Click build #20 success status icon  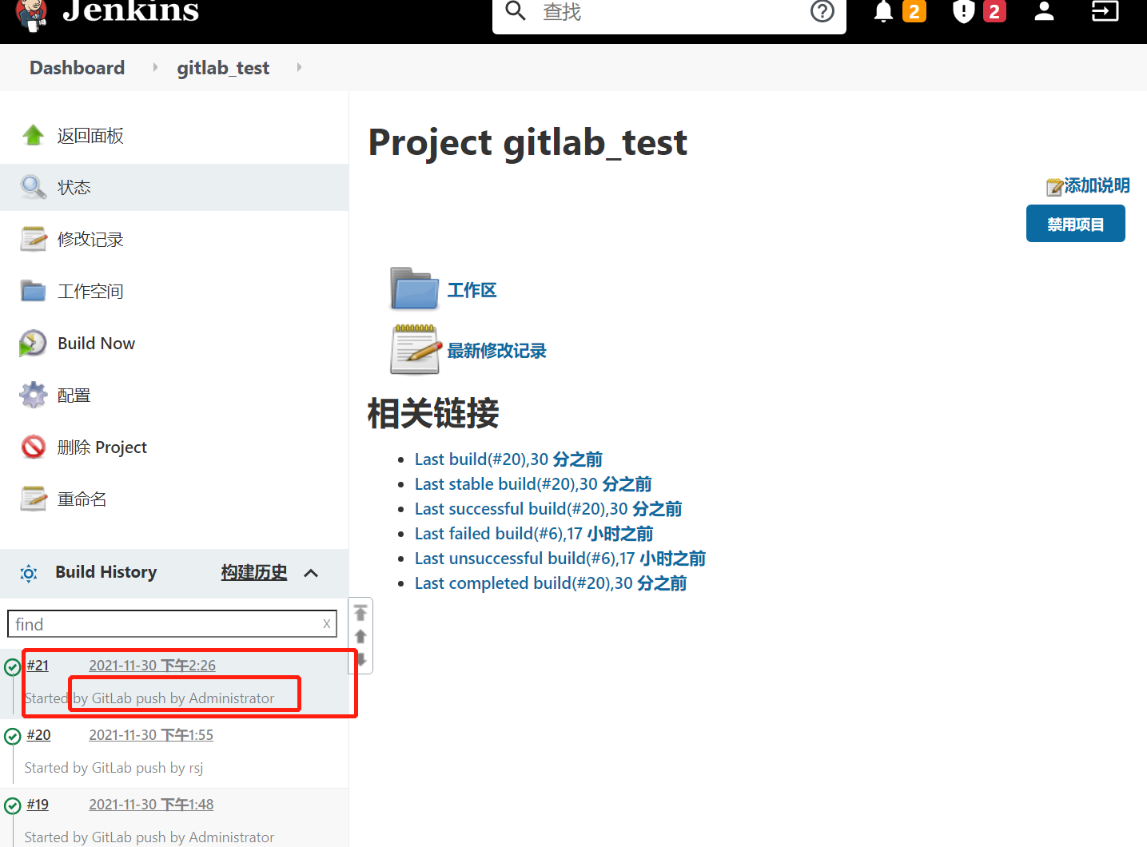pos(13,737)
